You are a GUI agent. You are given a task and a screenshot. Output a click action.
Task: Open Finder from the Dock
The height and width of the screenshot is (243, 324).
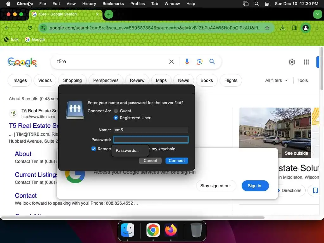(x=128, y=230)
